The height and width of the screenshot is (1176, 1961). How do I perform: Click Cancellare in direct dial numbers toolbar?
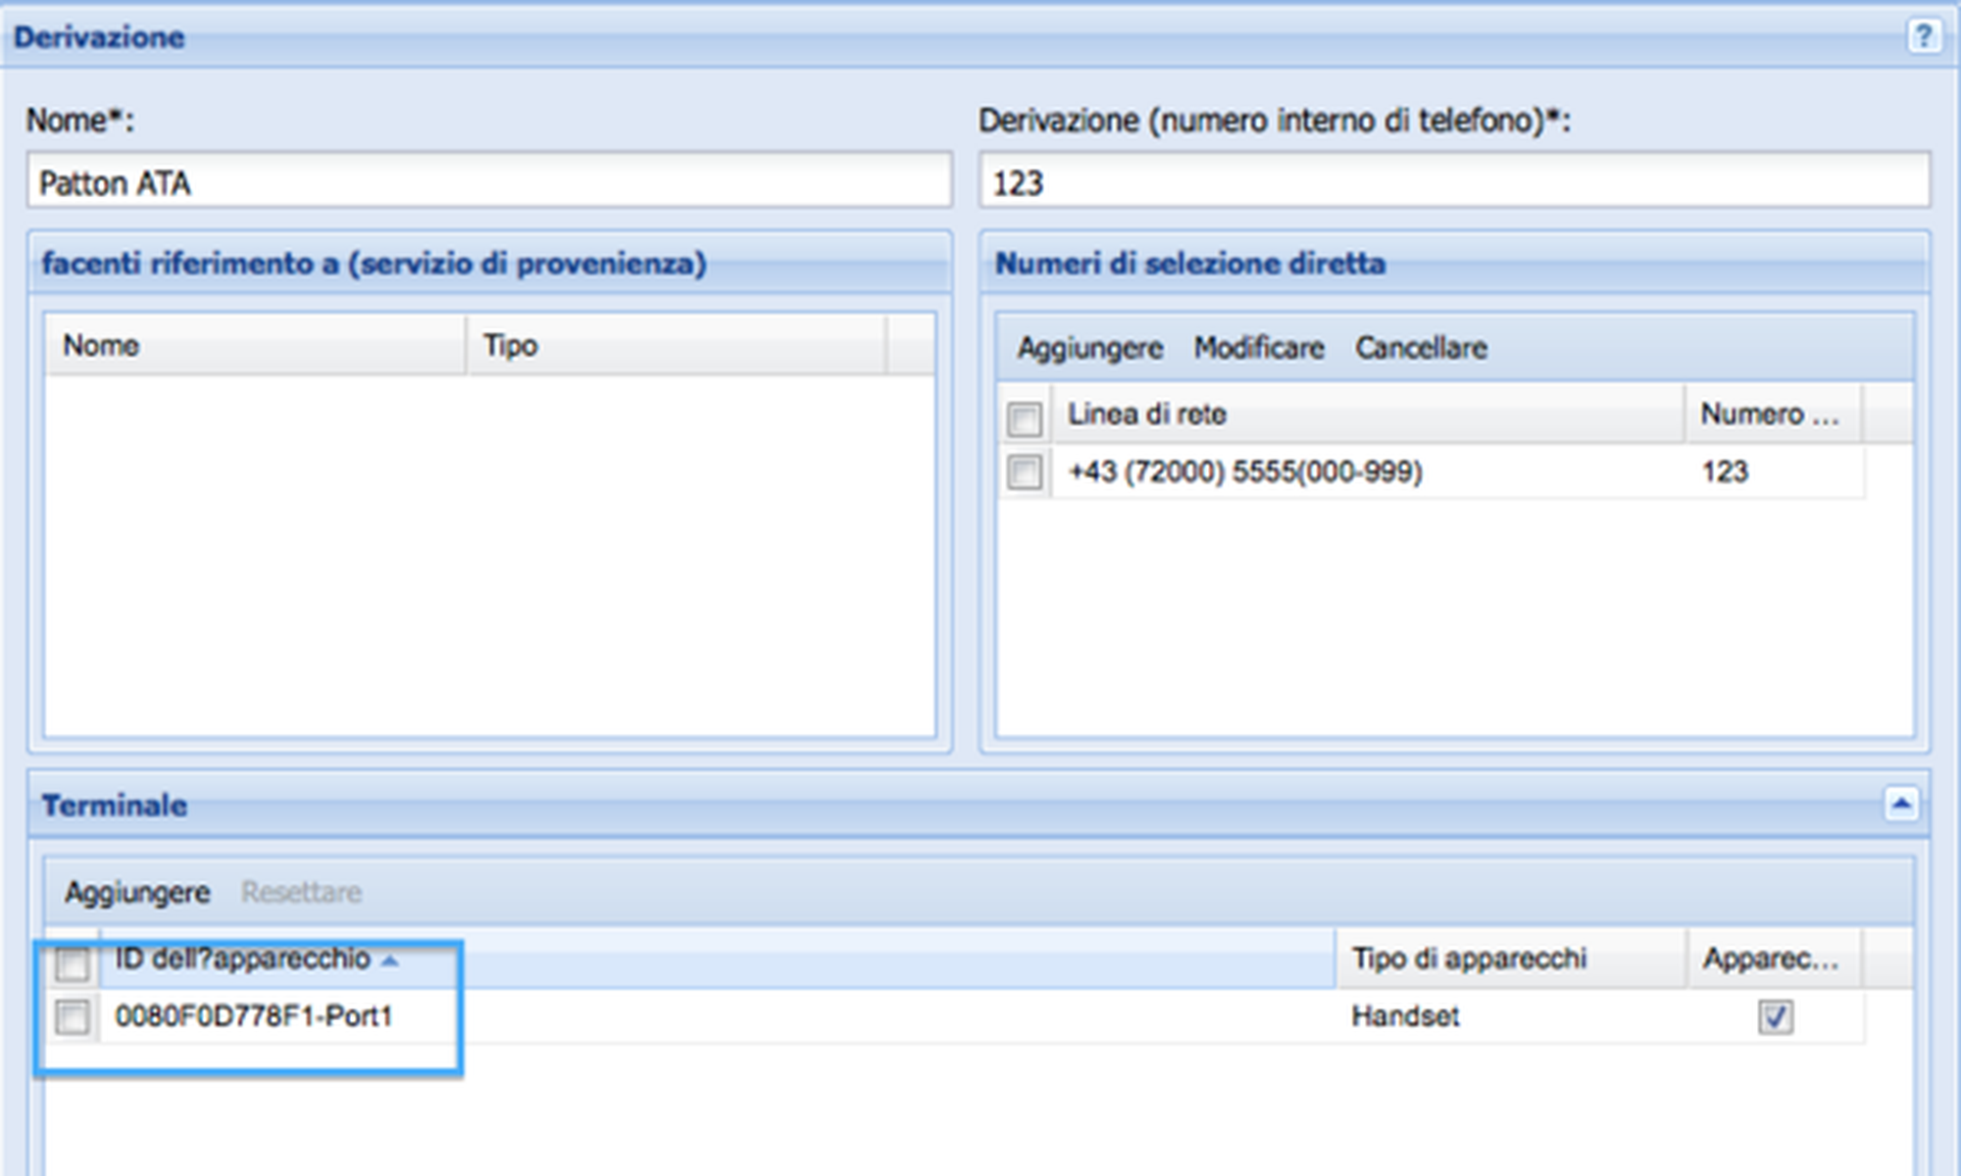point(1421,348)
